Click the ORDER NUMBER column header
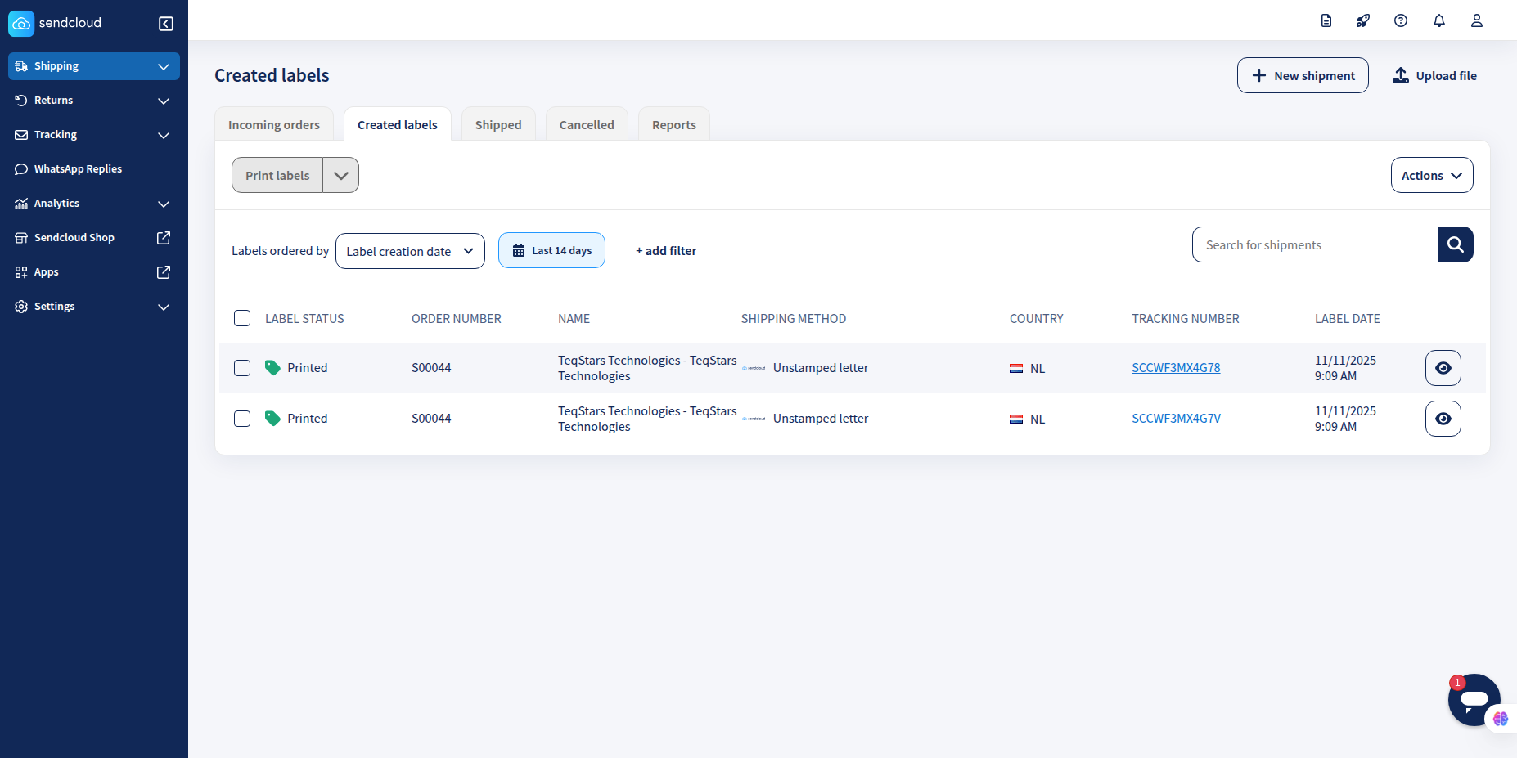Viewport: 1517px width, 758px height. 457,319
